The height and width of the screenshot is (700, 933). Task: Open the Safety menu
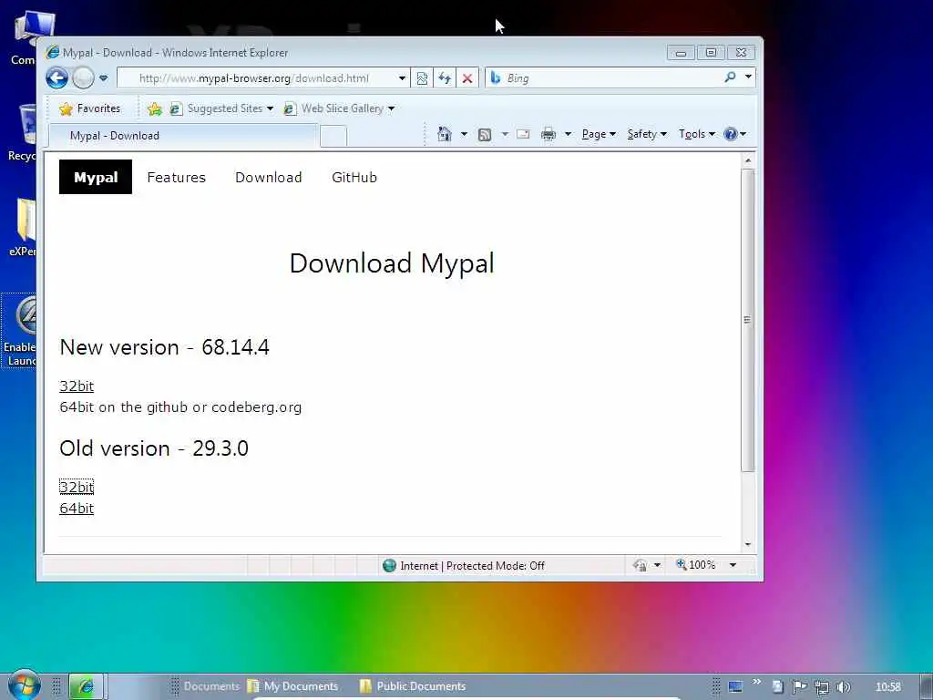click(x=647, y=134)
